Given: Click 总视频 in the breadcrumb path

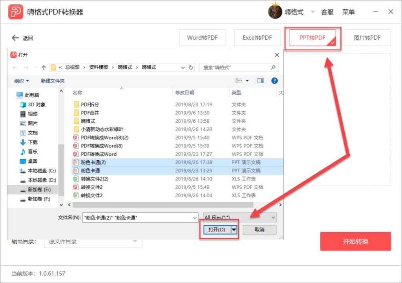Looking at the screenshot, I should coord(72,67).
